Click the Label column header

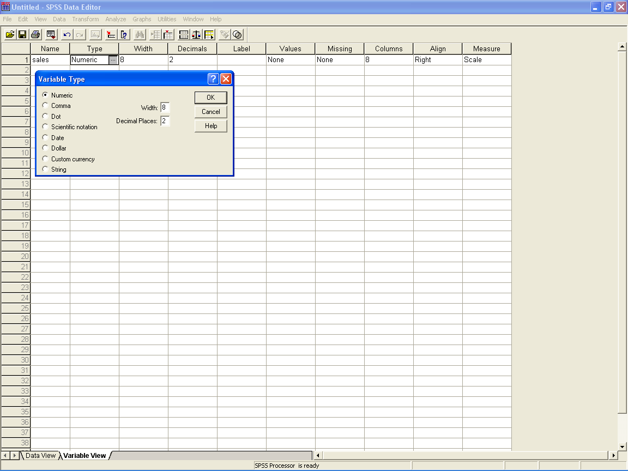point(241,49)
